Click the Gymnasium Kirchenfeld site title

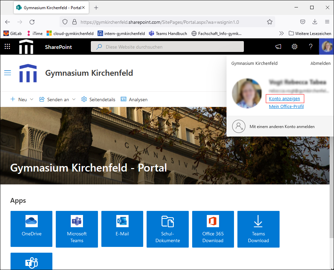[x=89, y=73]
